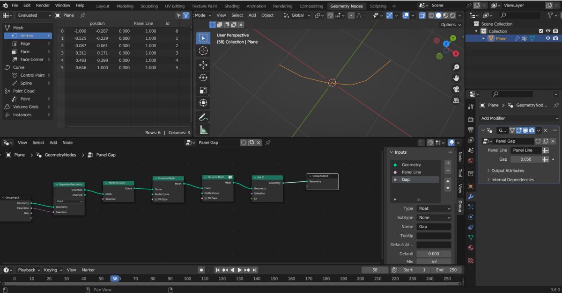Screen dimensions: 562x293
Task: Click the Name field containing Gap
Action: pos(434,226)
